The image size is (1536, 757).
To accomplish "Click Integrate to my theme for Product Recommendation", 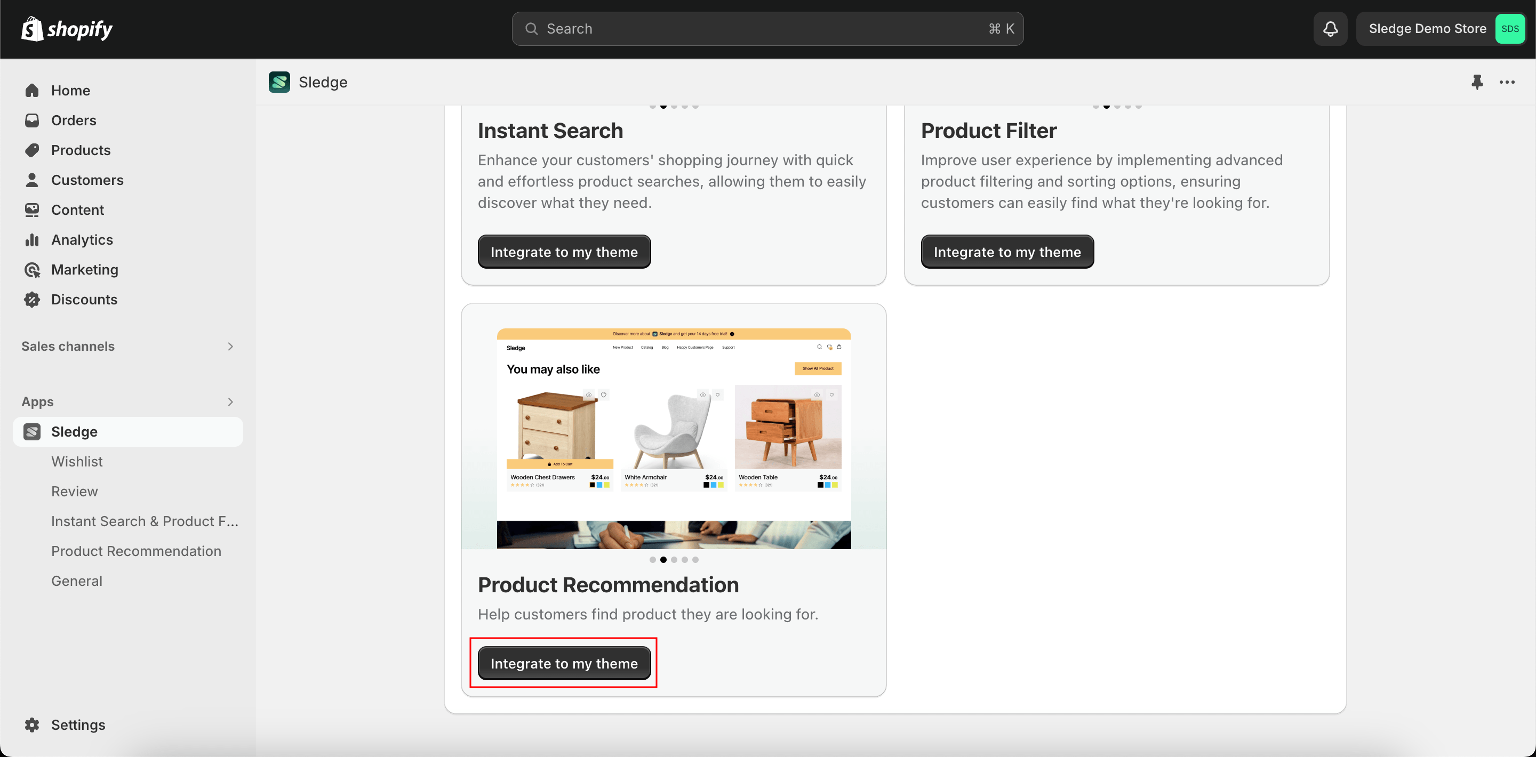I will coord(564,663).
